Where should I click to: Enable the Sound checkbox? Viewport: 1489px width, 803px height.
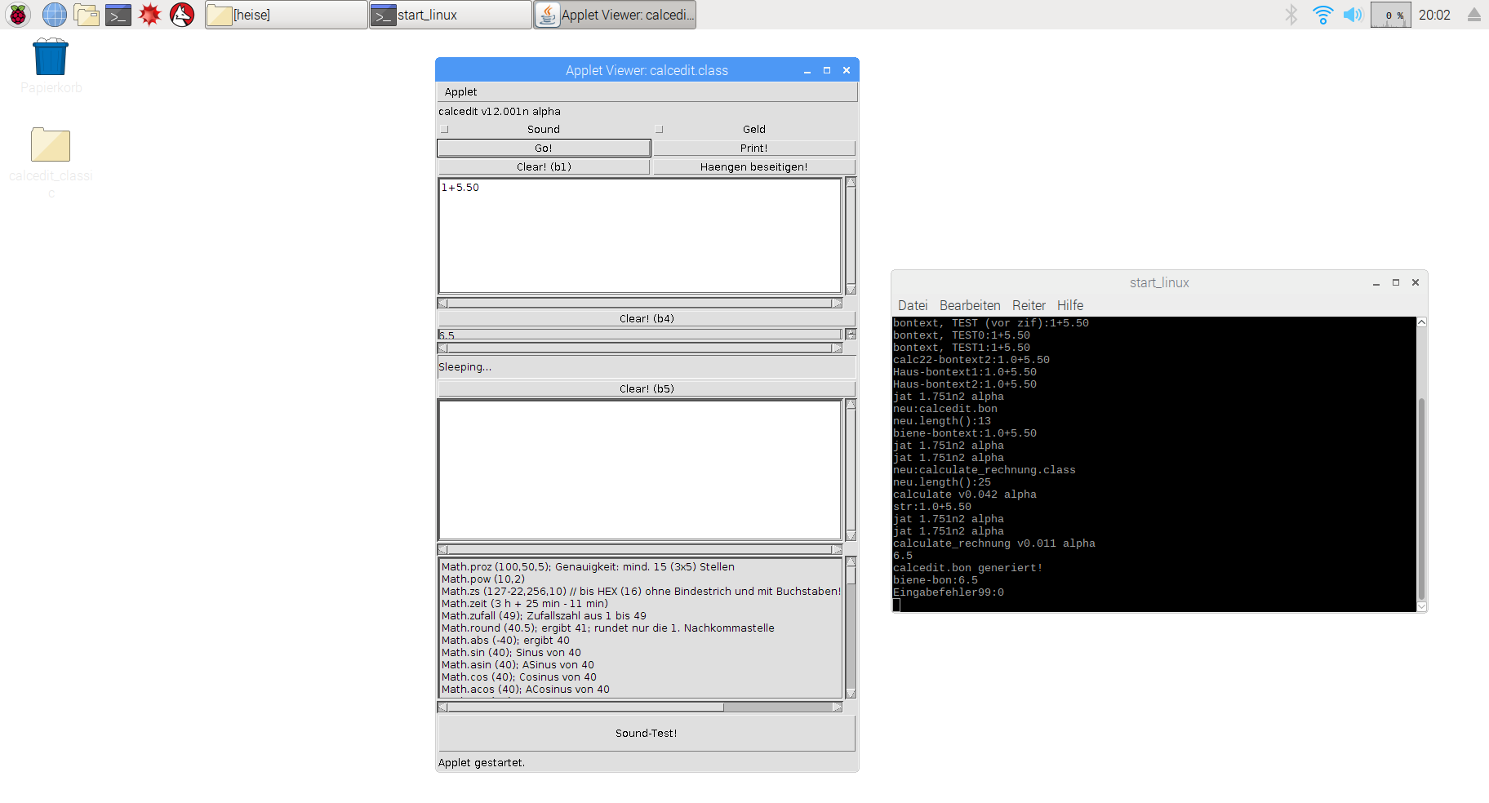click(445, 130)
